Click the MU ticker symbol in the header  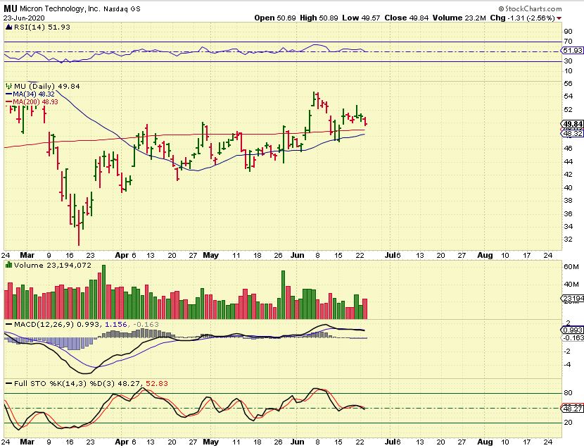(11, 8)
